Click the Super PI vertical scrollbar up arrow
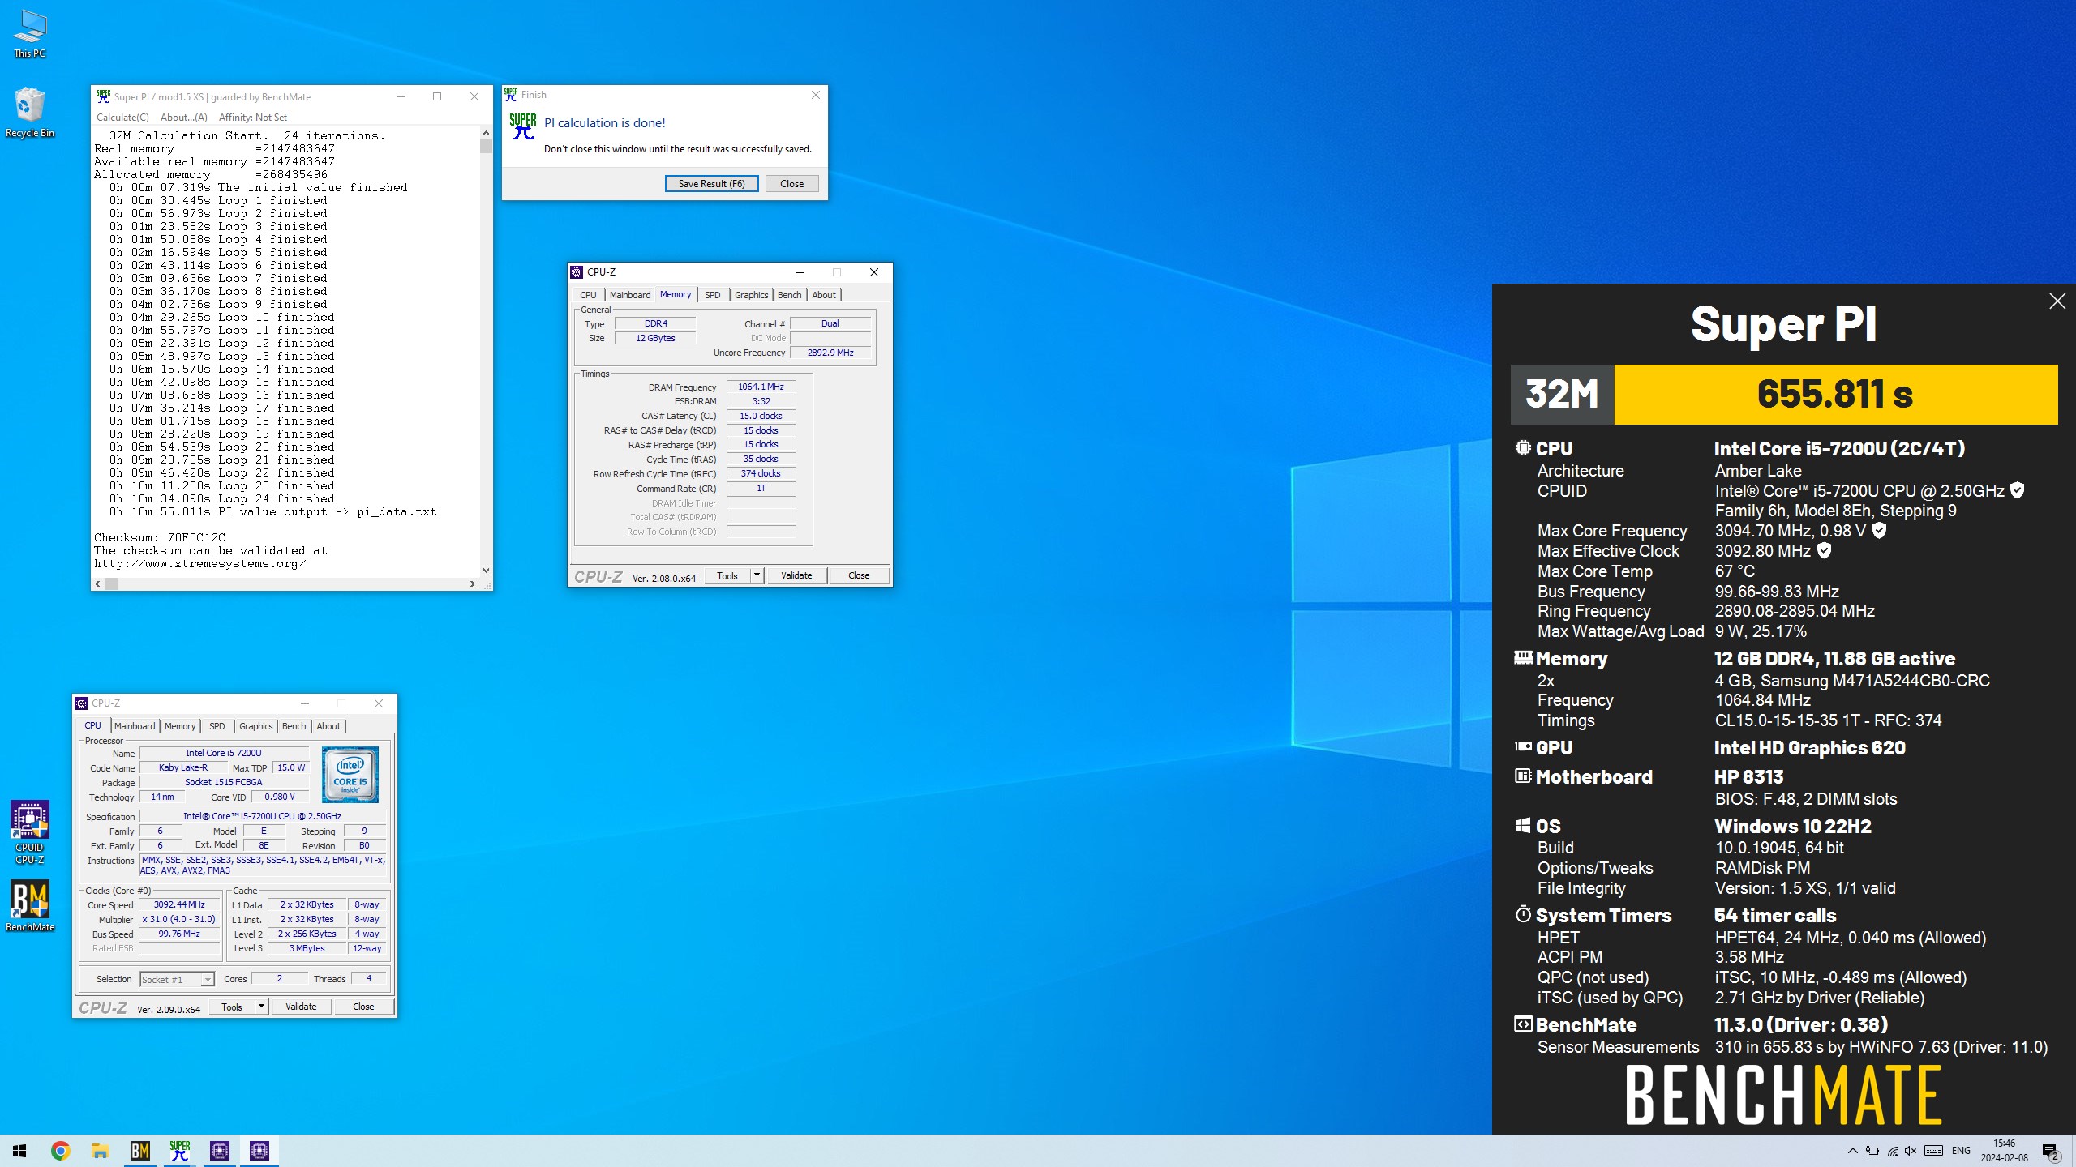Image resolution: width=2076 pixels, height=1167 pixels. coord(486,133)
